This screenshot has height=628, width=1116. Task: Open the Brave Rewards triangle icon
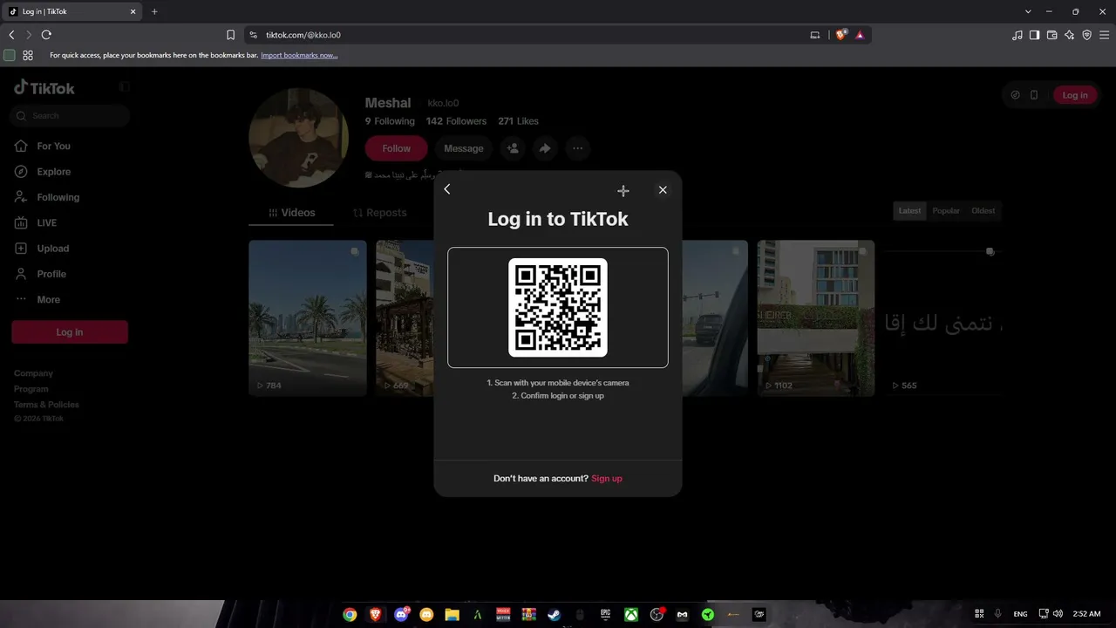(860, 35)
